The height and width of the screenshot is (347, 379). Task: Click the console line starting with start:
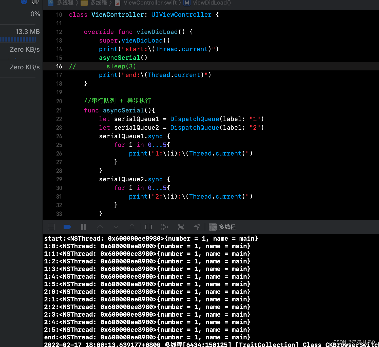pyautogui.click(x=151, y=239)
